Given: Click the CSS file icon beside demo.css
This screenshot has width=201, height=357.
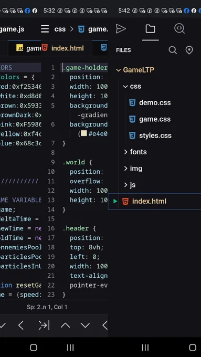Looking at the screenshot, I should [132, 103].
